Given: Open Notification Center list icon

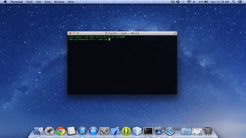Looking at the screenshot, I should pyautogui.click(x=240, y=2).
